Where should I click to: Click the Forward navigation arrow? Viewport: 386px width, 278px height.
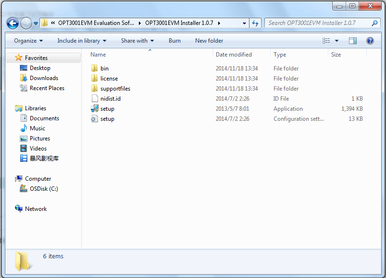tap(26, 23)
